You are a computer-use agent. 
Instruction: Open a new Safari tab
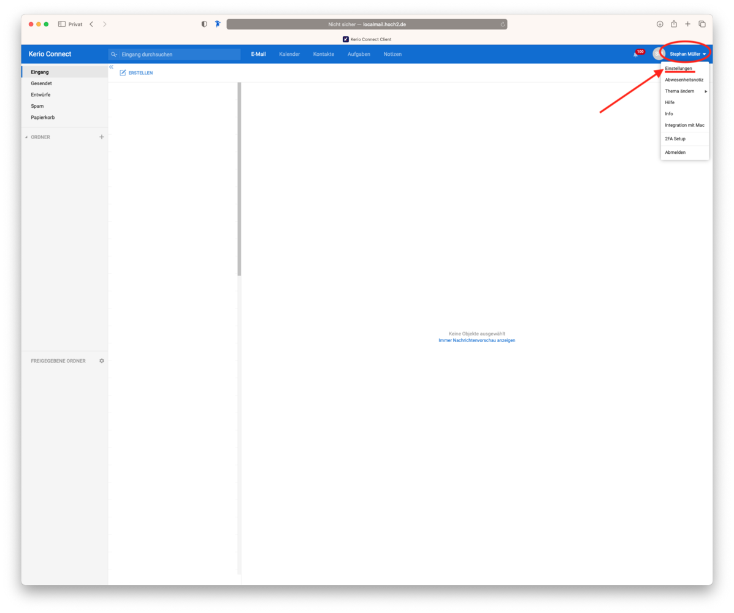(688, 24)
